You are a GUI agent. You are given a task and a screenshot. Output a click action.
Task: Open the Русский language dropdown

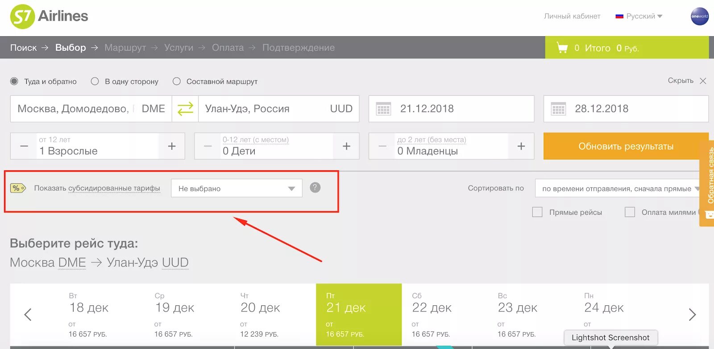tap(639, 16)
